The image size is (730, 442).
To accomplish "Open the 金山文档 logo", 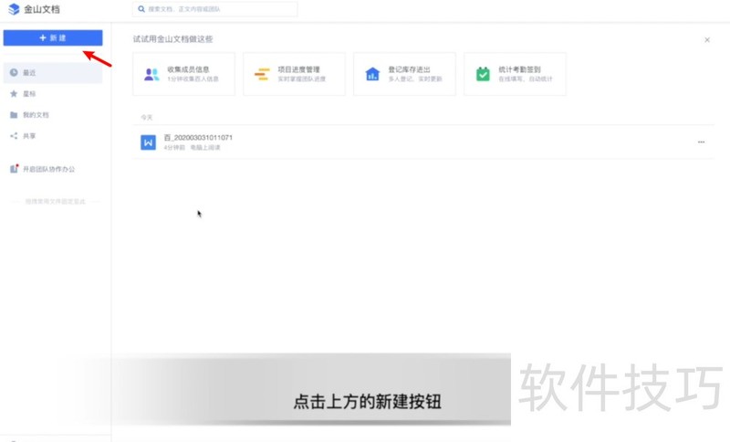I will pyautogui.click(x=34, y=9).
